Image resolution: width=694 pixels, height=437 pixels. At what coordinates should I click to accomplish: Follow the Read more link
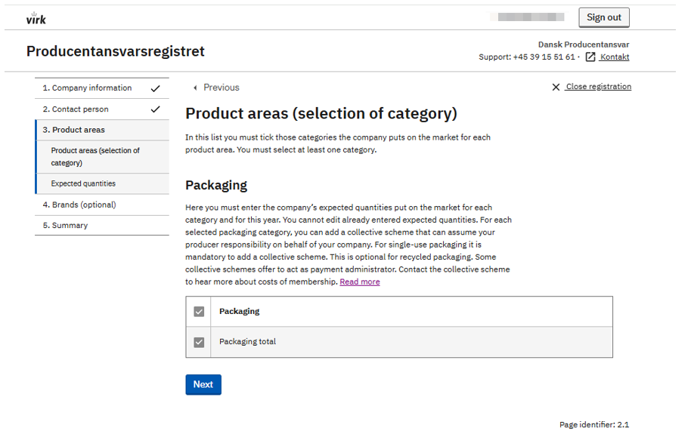coord(360,282)
